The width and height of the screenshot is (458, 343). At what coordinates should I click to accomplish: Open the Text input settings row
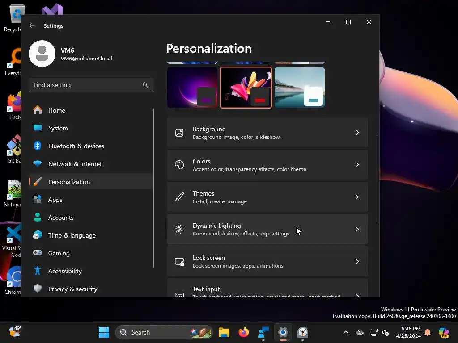tap(267, 288)
